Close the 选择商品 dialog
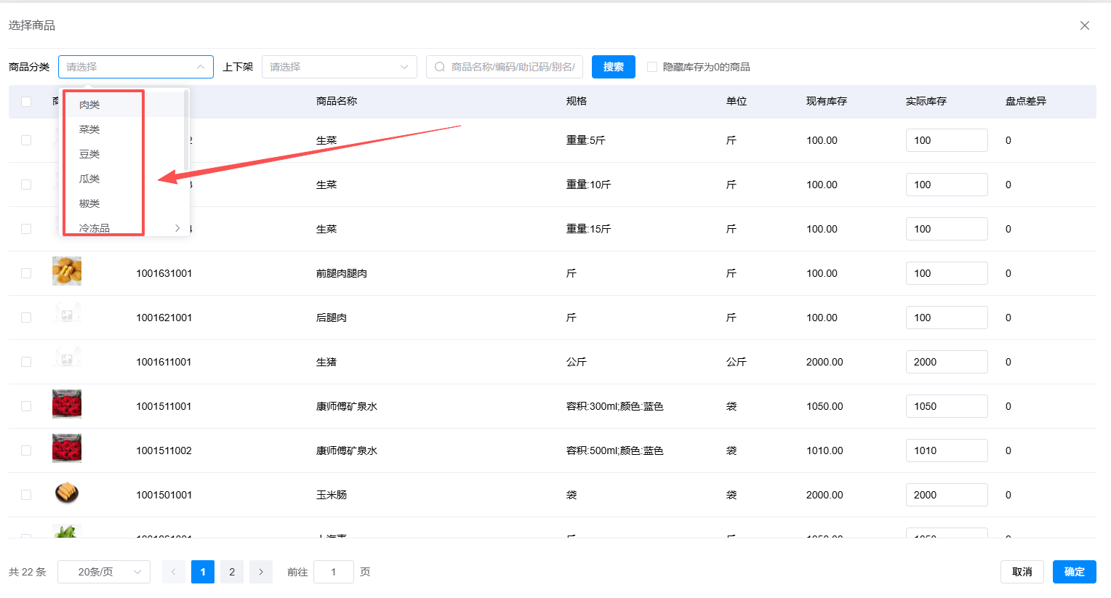The image size is (1111, 598). click(1084, 25)
